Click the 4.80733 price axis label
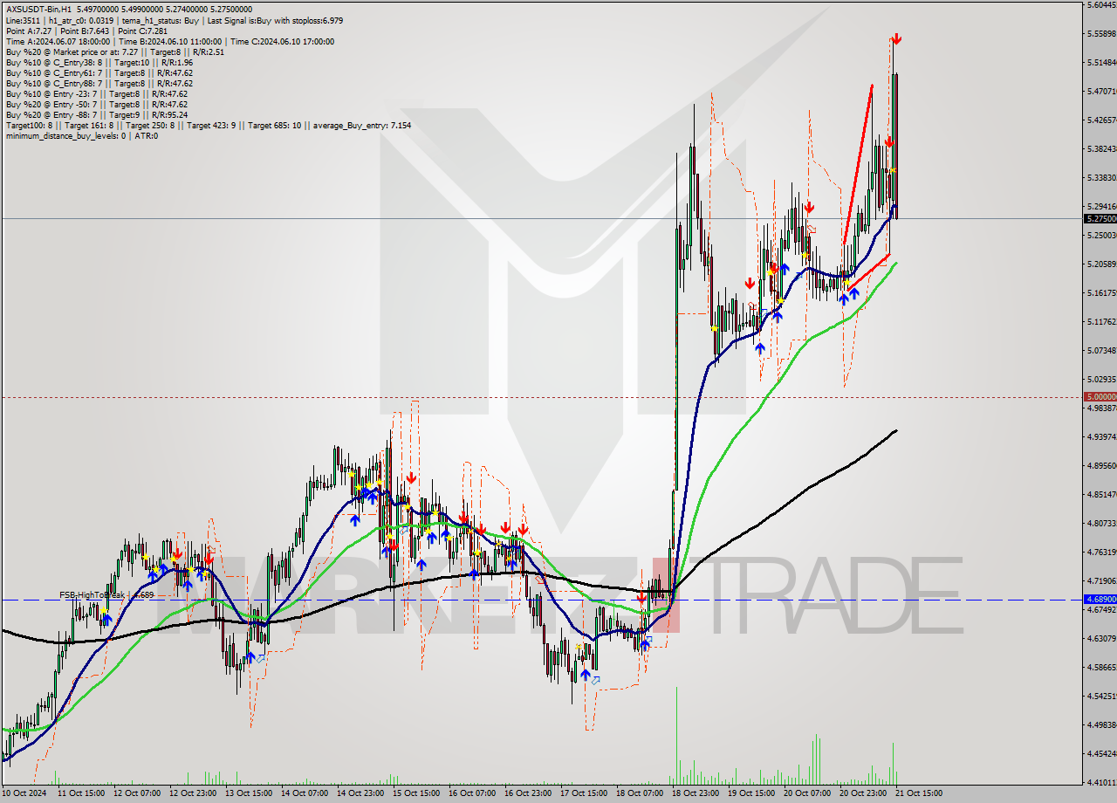This screenshot has height=803, width=1117. pyautogui.click(x=1100, y=523)
